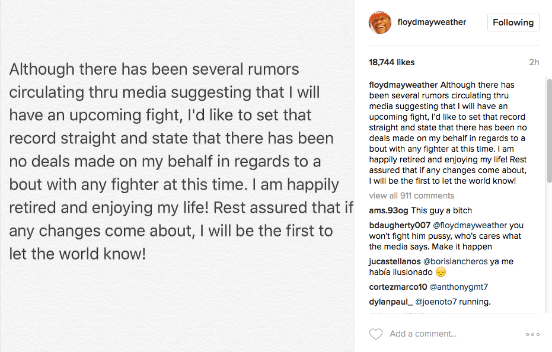Screen dimensions: 552x352
Task: Click floydmayweather username in the caption
Action: click(403, 84)
